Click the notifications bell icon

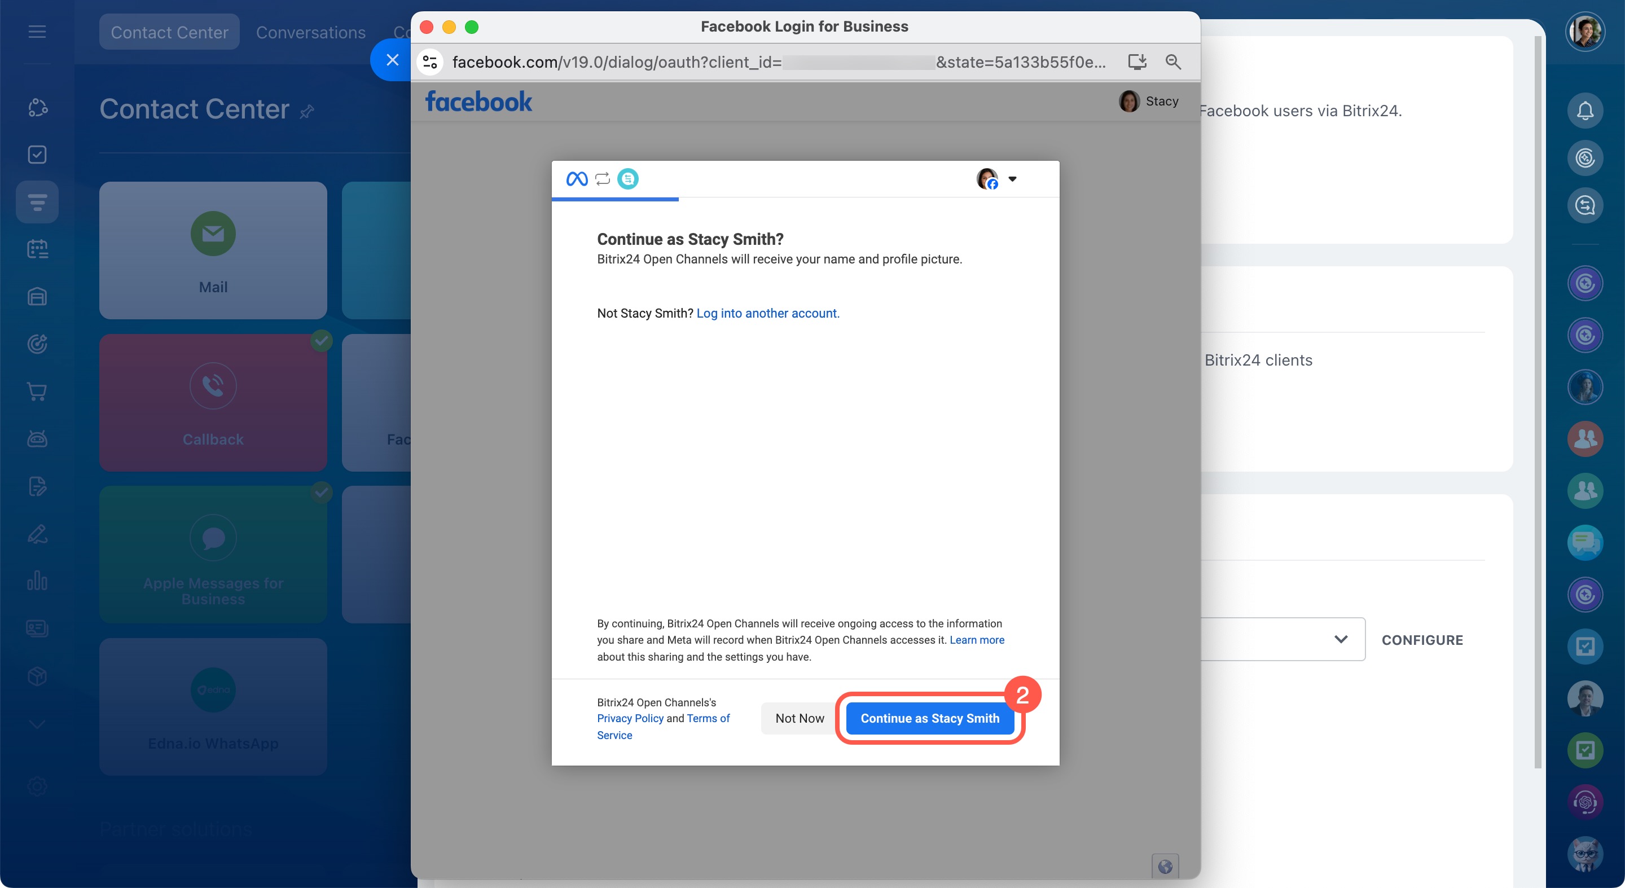pos(1584,111)
